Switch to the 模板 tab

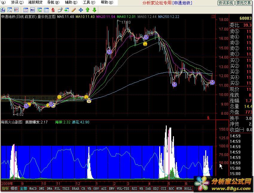pos(14,189)
